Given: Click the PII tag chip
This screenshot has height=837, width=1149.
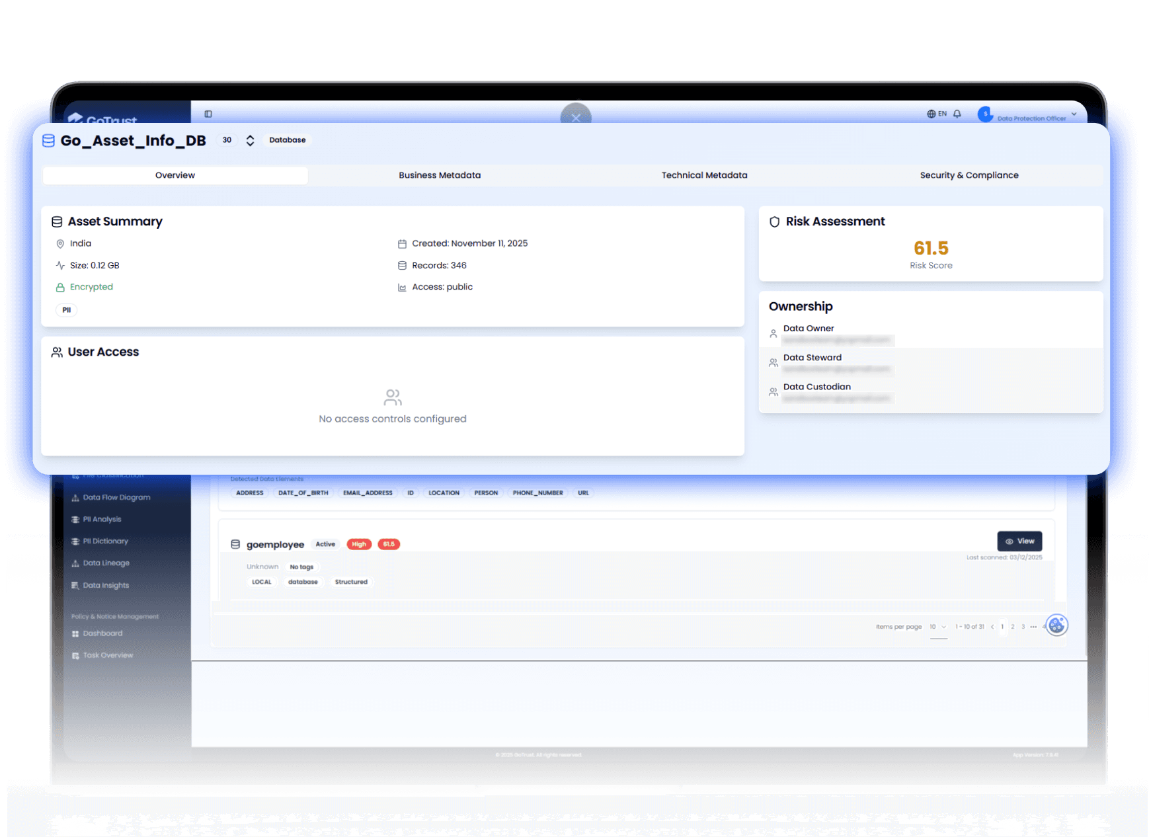Looking at the screenshot, I should tap(66, 310).
